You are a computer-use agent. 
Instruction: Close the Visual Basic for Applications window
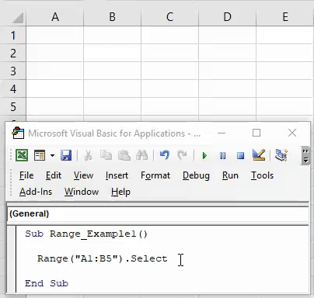(x=292, y=133)
